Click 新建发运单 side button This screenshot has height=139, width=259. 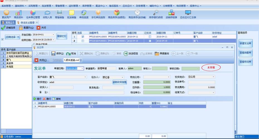245,43
